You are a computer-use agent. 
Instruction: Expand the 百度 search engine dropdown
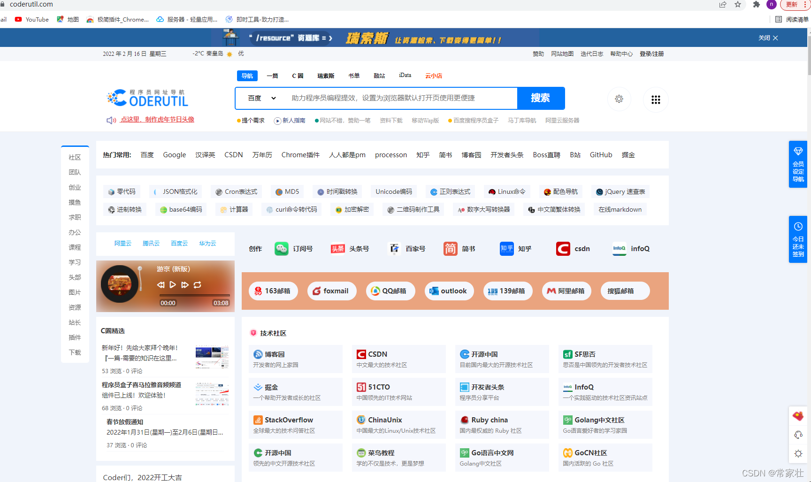pyautogui.click(x=262, y=98)
